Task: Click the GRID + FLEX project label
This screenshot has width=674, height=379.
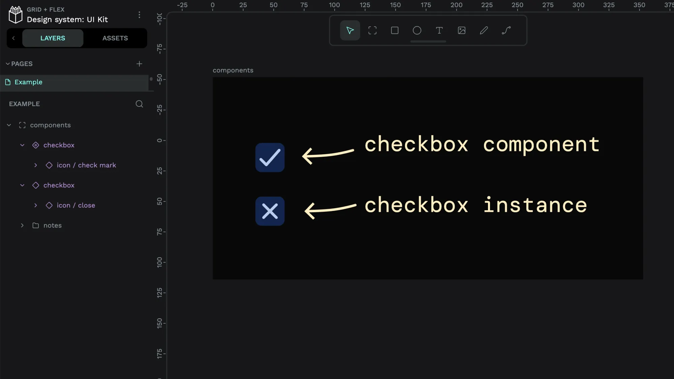Action: [45, 9]
